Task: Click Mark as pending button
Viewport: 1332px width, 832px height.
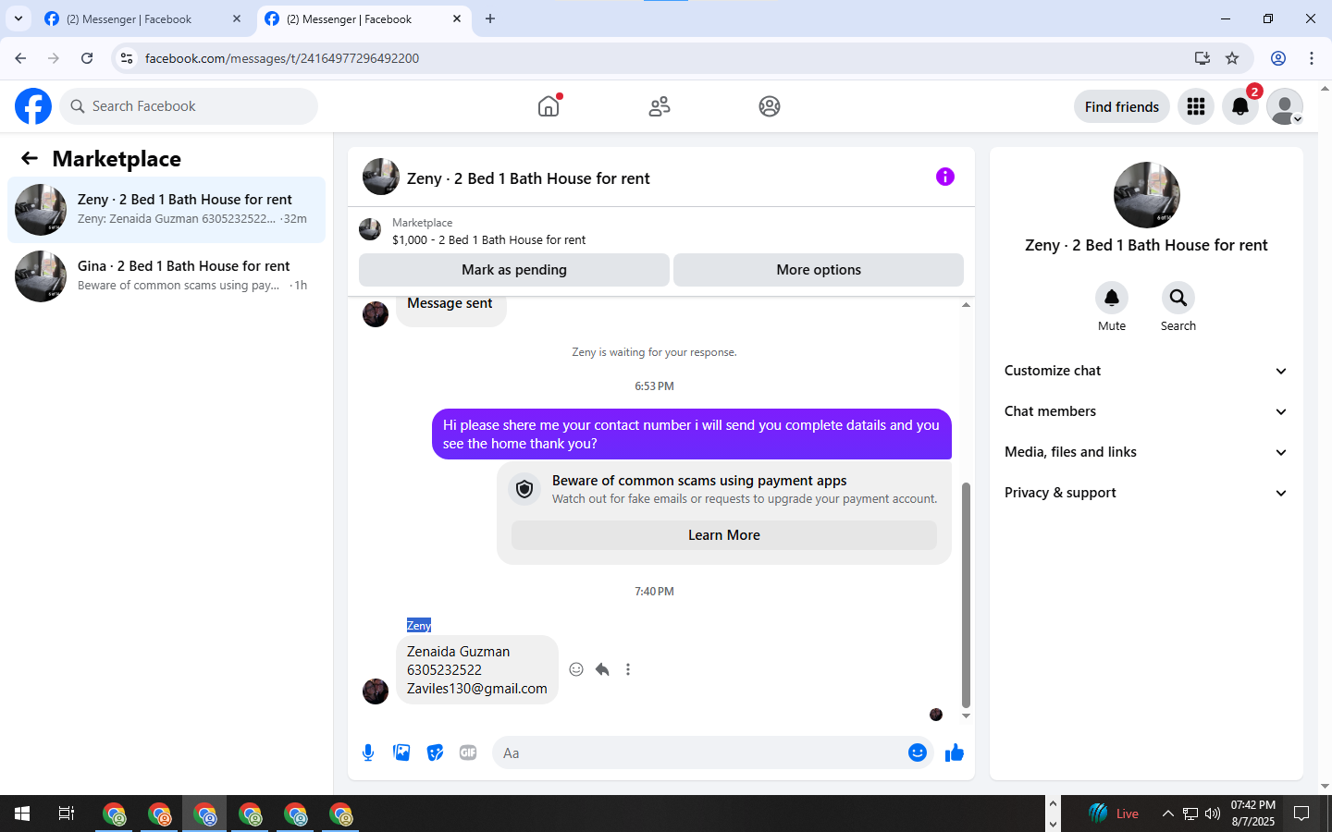Action: (514, 270)
